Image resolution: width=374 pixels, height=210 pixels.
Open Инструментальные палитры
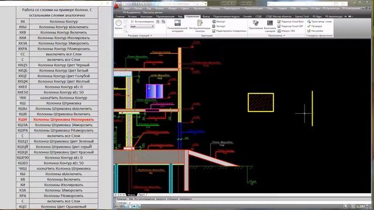tap(200, 26)
